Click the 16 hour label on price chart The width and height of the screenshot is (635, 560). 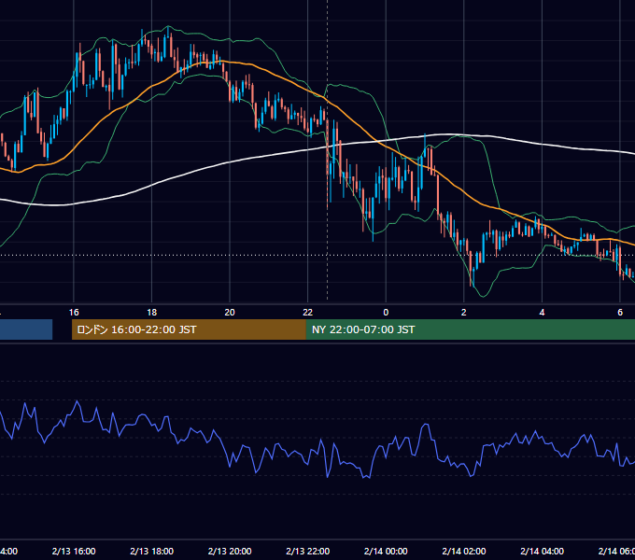[x=74, y=313]
